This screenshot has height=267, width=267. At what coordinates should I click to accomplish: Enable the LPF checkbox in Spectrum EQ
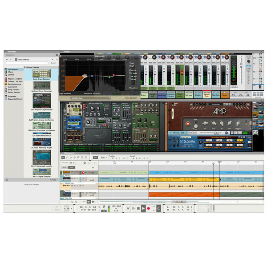click(x=130, y=63)
